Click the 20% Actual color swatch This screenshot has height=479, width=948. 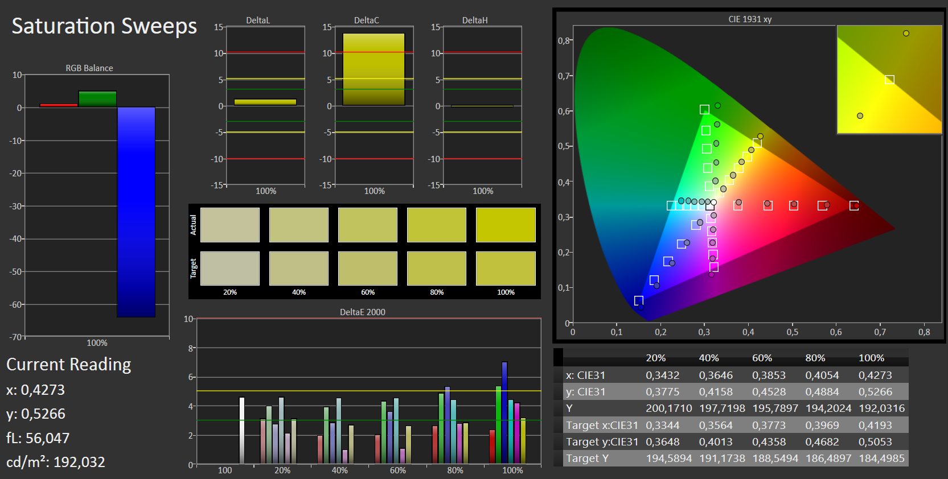tap(230, 225)
